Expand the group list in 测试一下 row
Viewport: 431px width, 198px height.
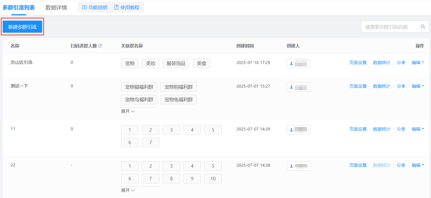[x=128, y=111]
